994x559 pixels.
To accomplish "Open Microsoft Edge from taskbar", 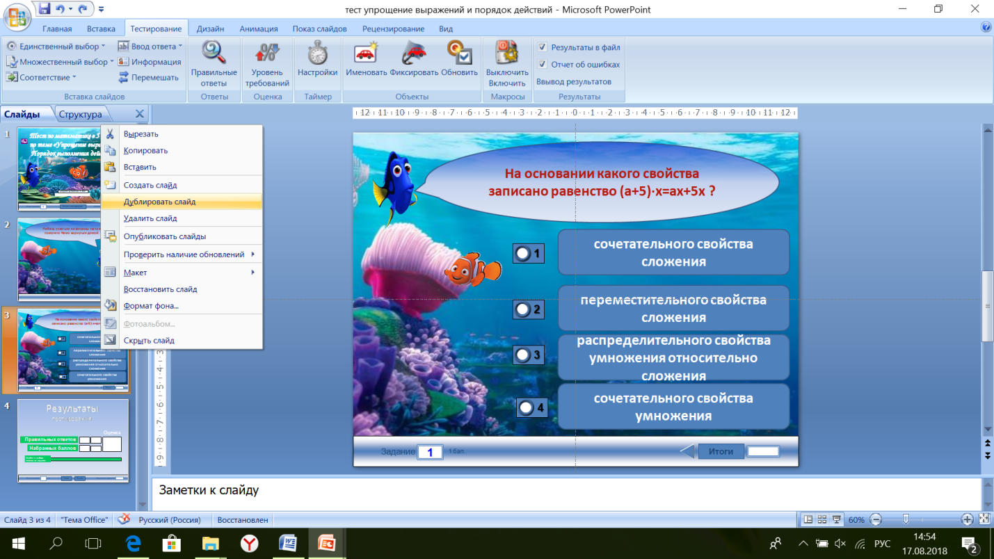I will [133, 543].
